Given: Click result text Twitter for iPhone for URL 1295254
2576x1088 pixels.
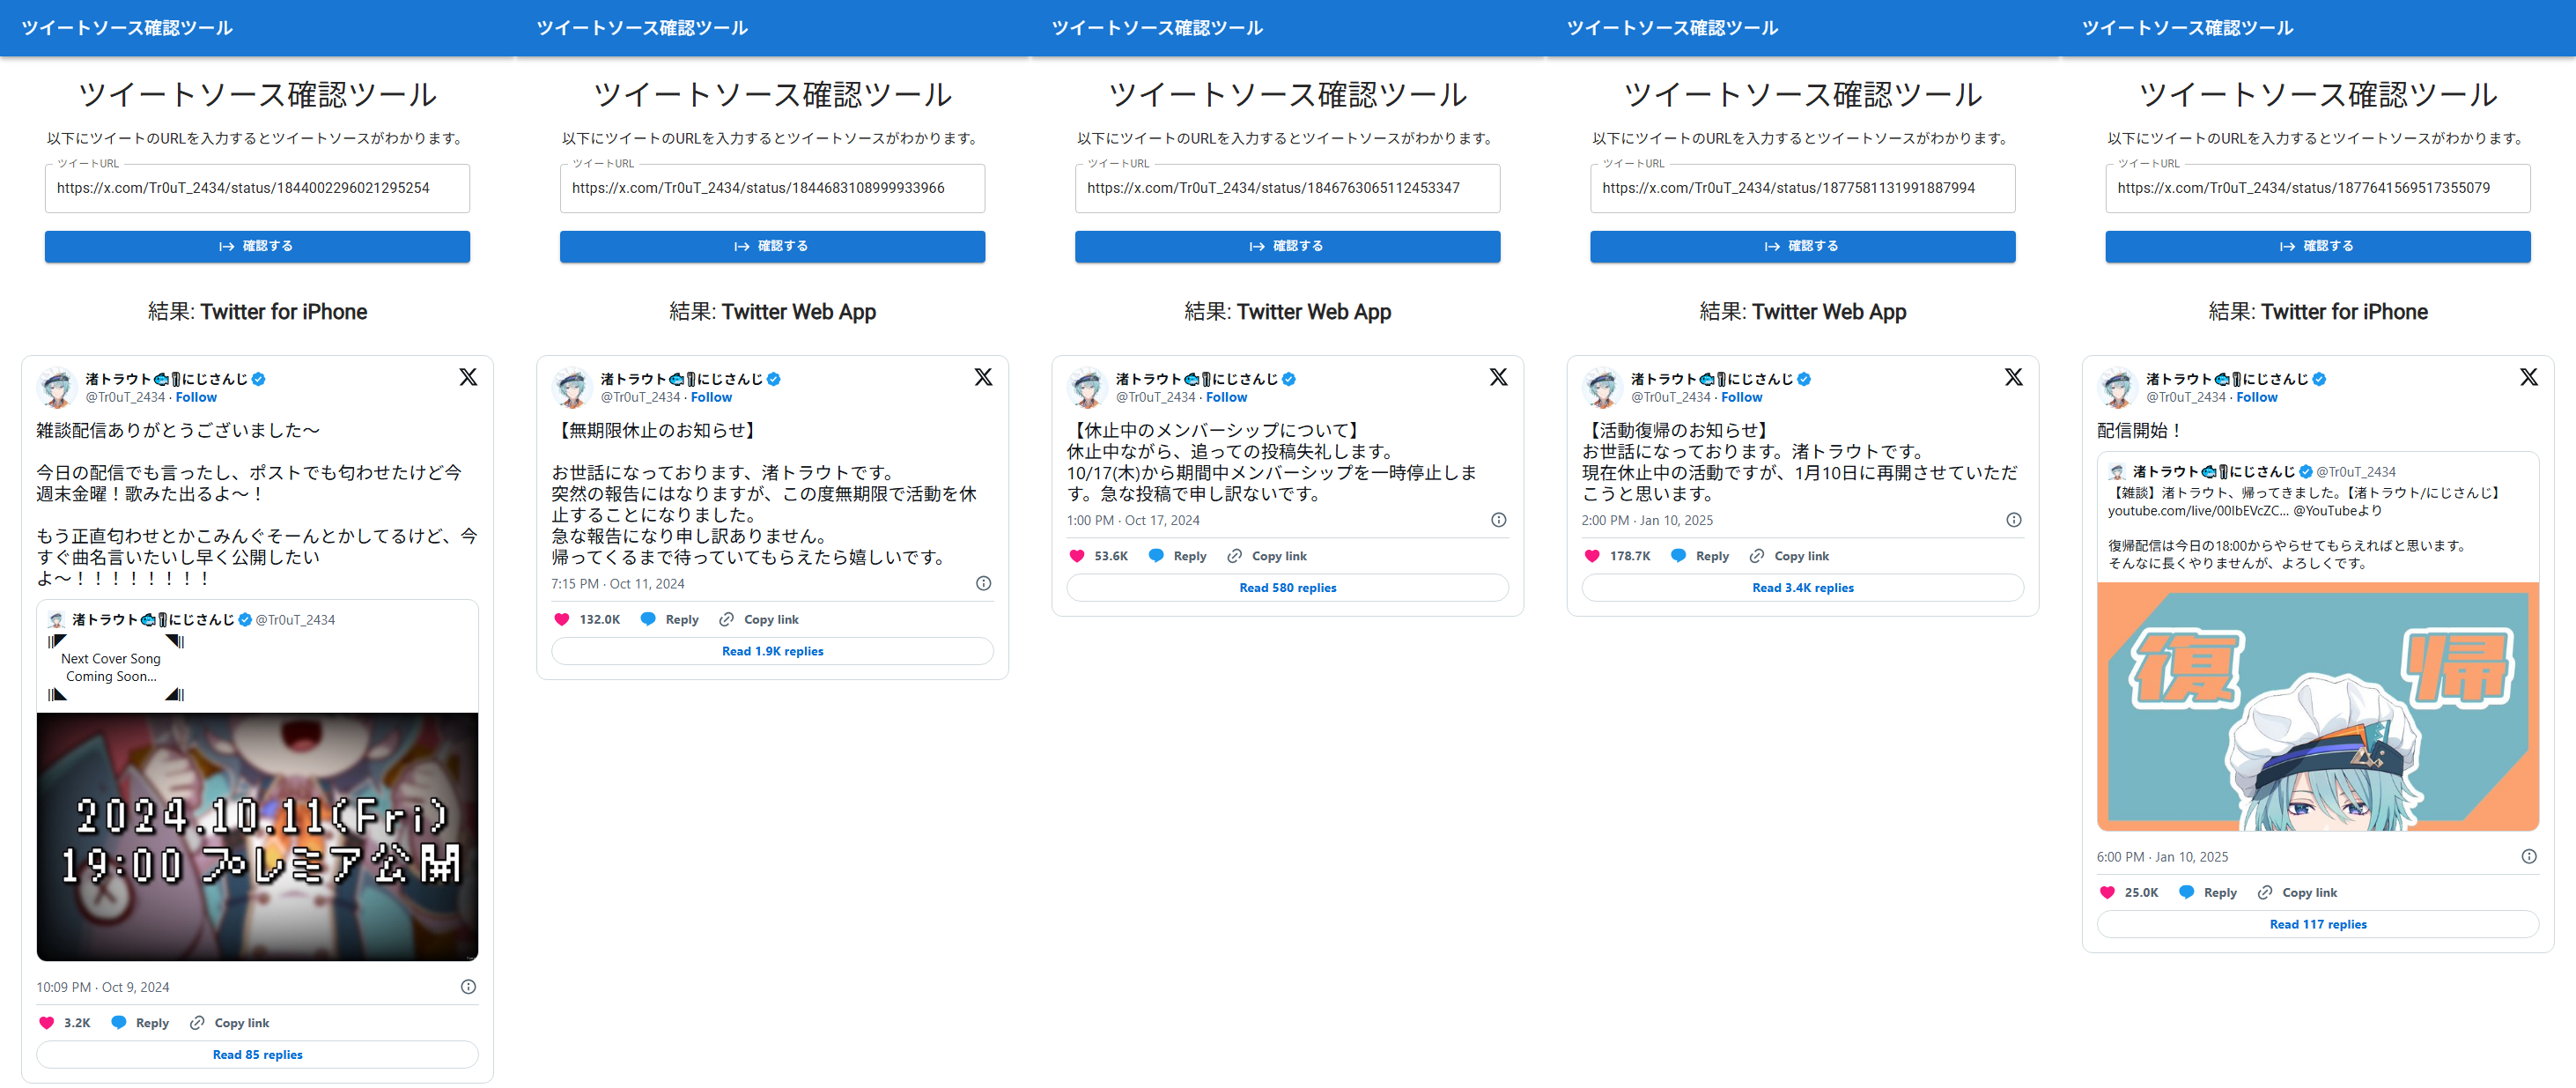Looking at the screenshot, I should point(284,312).
